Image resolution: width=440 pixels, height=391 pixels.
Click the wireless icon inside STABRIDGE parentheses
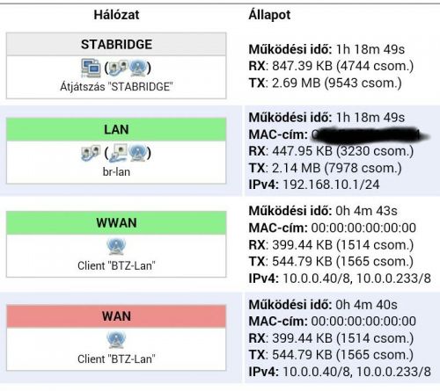point(137,68)
